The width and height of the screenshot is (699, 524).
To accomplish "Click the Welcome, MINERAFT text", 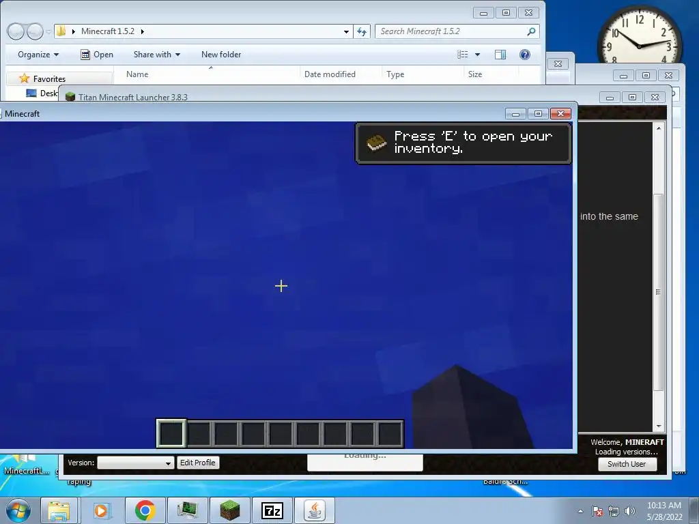I will 627,442.
